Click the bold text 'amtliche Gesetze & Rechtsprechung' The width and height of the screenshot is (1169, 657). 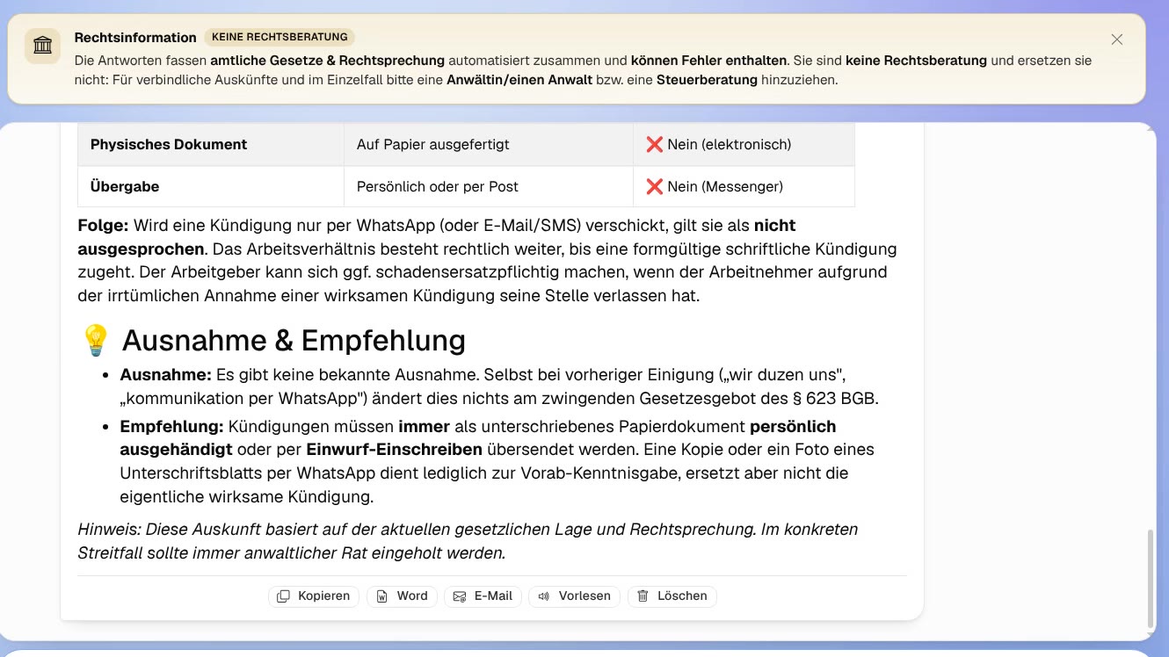[x=328, y=61]
